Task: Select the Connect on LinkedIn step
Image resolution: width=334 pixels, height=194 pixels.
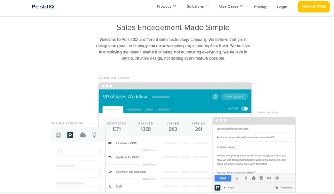Action: (131, 172)
